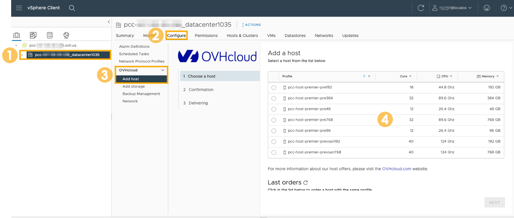
Task: Open the hamburger navigation menu
Action: click(19, 8)
